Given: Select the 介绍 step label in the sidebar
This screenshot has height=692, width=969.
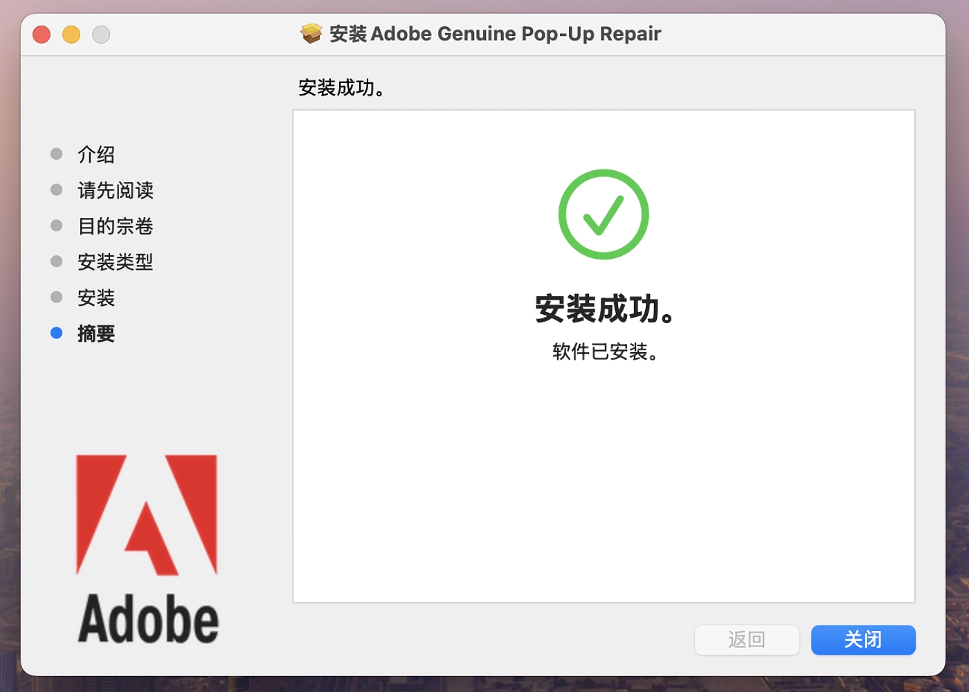Looking at the screenshot, I should pyautogui.click(x=96, y=154).
